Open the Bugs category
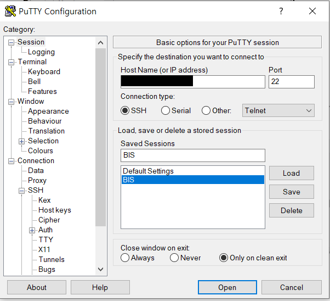This screenshot has height=301, width=330. (x=47, y=270)
